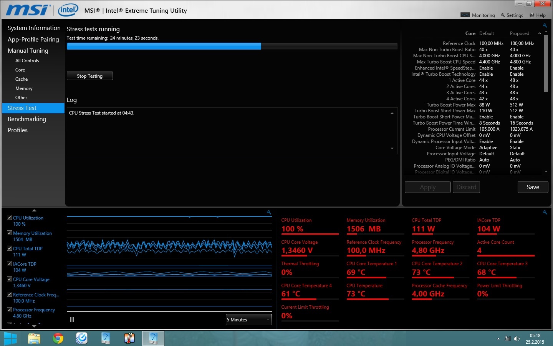Click Stop Testing button
Viewport: 553px width, 346px height.
(x=90, y=76)
